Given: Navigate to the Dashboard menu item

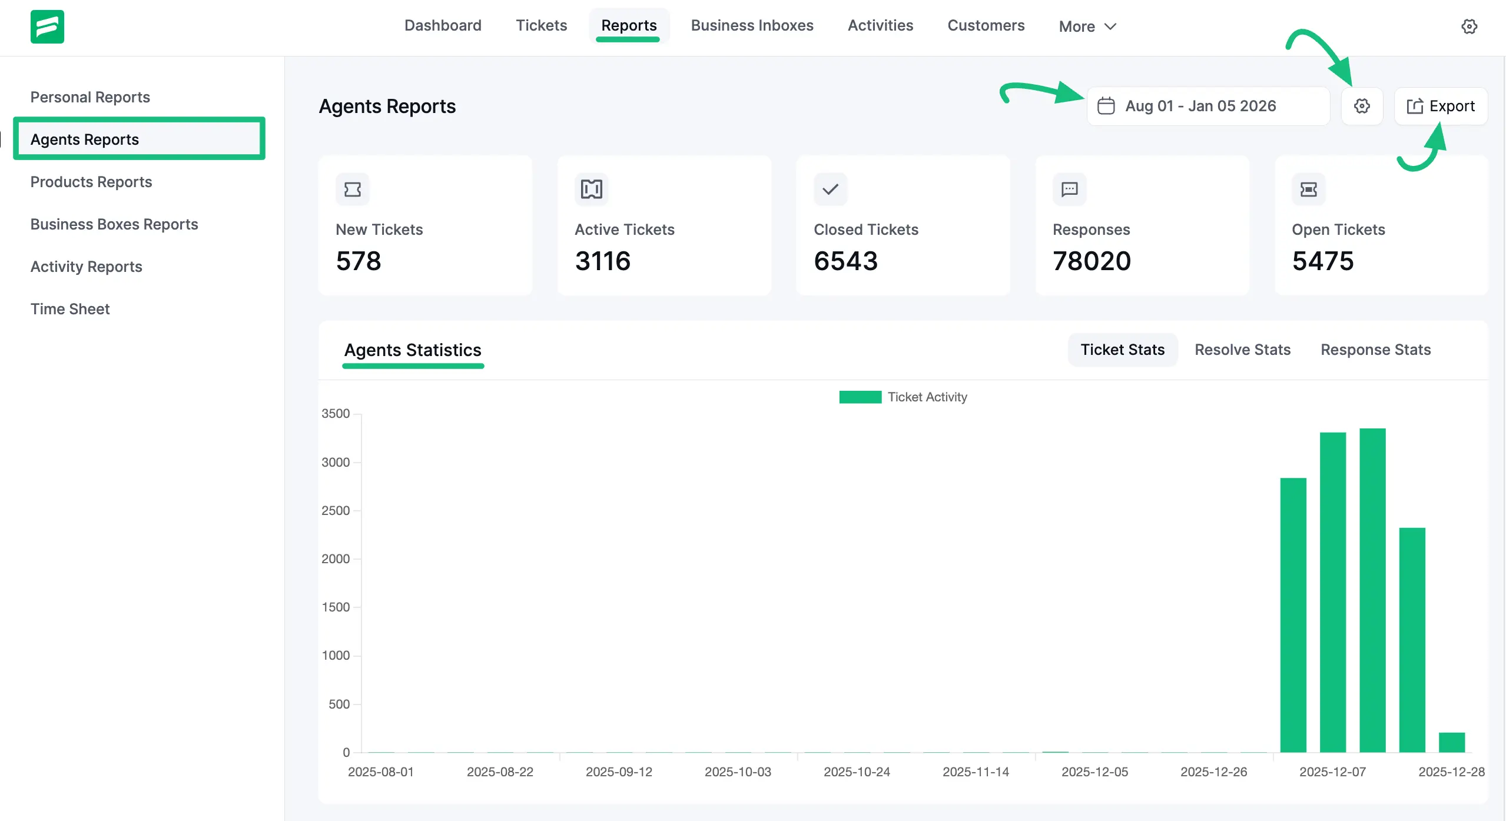Looking at the screenshot, I should pyautogui.click(x=443, y=25).
